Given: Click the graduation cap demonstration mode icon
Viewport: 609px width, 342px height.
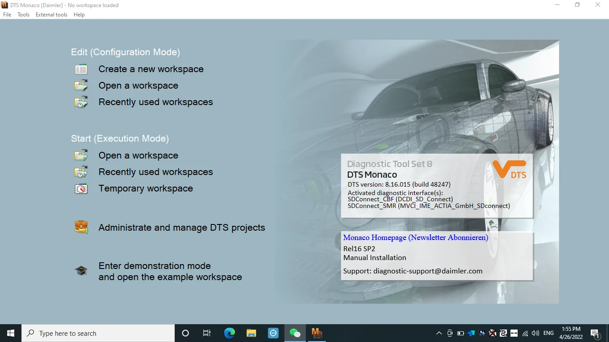Looking at the screenshot, I should [81, 270].
